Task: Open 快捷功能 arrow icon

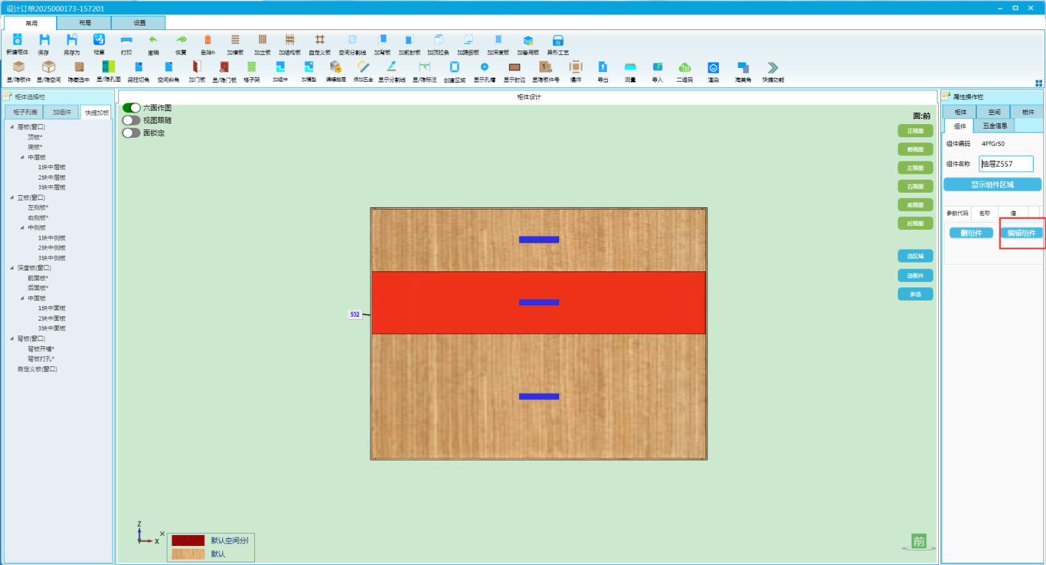Action: point(773,67)
